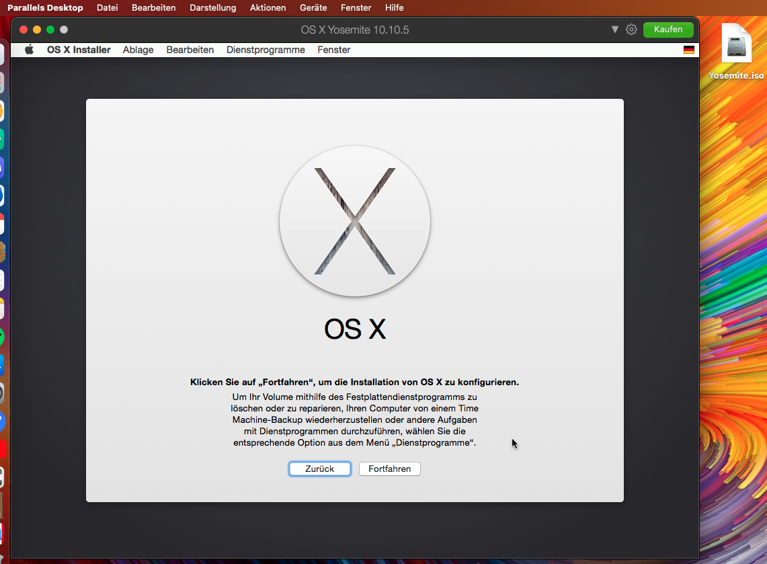Click the Fortfahren button
The height and width of the screenshot is (564, 767).
389,469
